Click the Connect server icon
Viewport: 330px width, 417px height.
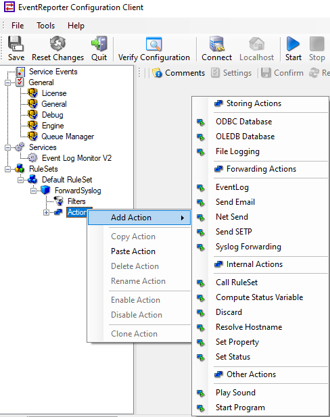(216, 44)
